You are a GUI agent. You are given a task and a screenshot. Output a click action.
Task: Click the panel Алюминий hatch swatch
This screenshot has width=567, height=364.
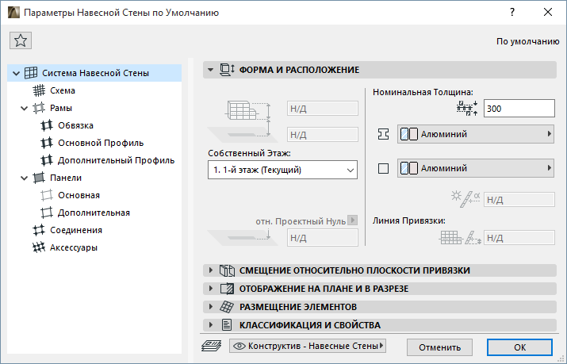[409, 168]
